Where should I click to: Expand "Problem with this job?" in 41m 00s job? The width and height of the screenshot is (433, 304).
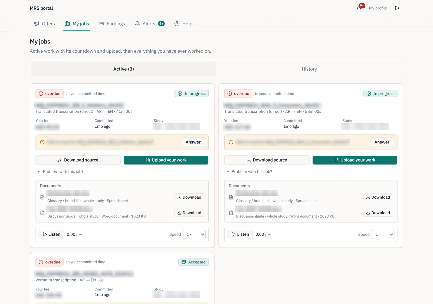(60, 172)
